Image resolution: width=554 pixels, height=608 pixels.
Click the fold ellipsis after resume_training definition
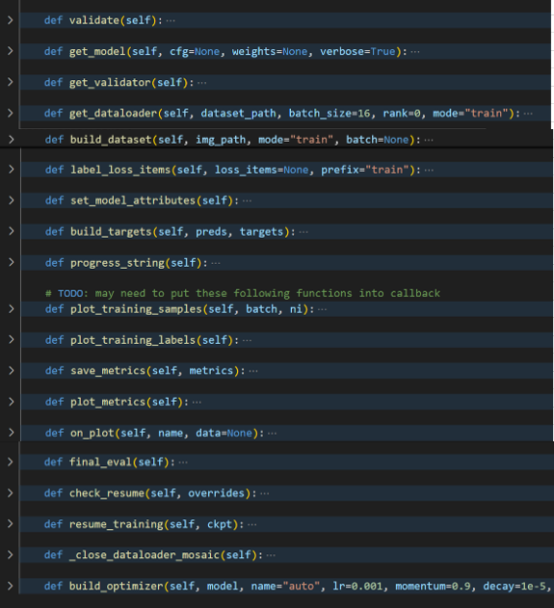coord(252,524)
